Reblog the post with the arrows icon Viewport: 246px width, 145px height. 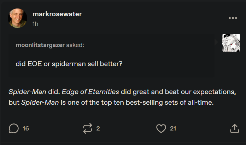coord(87,128)
